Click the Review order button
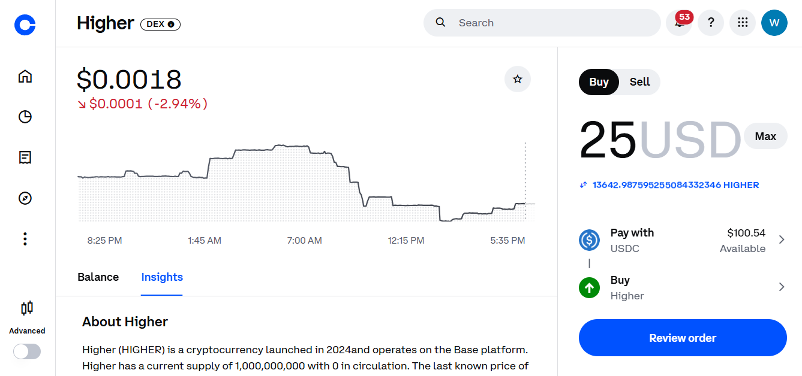This screenshot has height=376, width=802. (x=682, y=338)
